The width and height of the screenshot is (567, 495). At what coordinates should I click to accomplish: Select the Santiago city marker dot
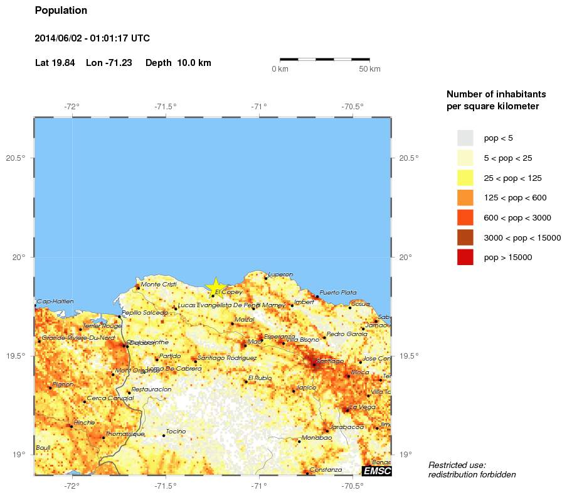(314, 364)
